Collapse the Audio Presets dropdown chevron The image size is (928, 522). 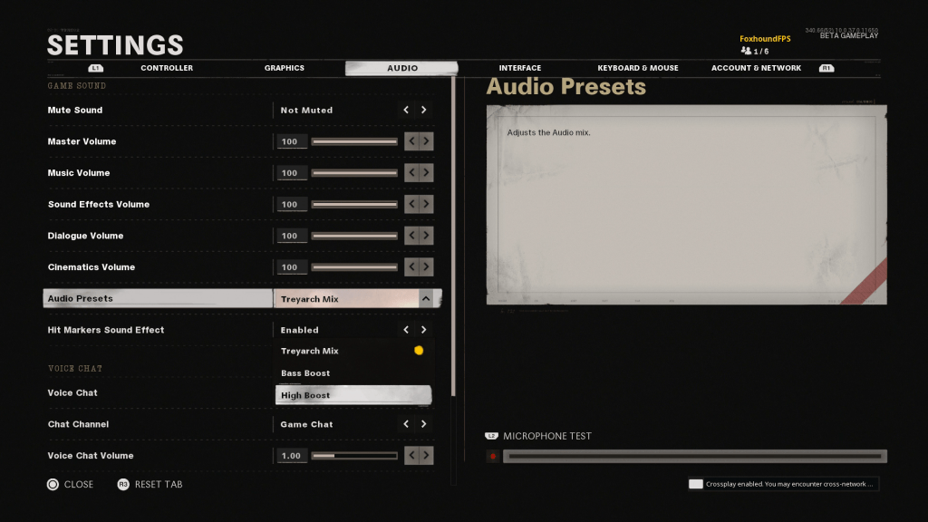(x=424, y=298)
